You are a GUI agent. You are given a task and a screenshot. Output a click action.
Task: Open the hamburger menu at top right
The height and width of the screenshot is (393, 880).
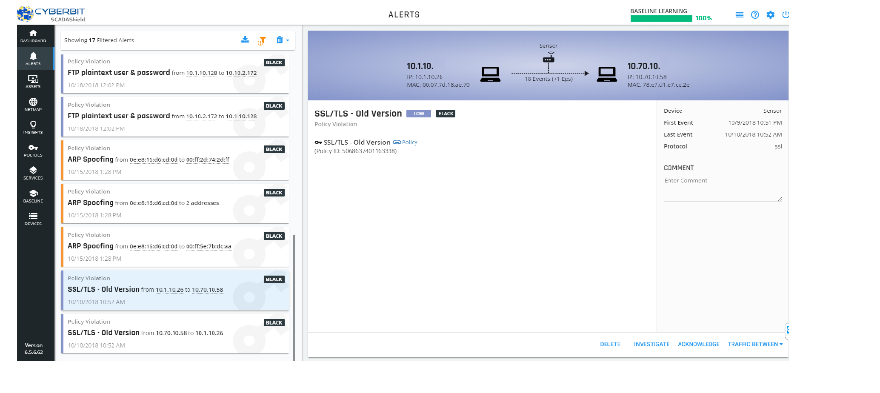click(739, 14)
